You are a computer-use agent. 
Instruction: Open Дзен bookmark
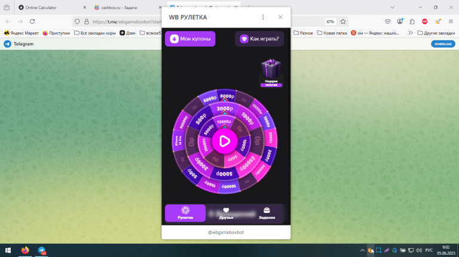(x=127, y=33)
